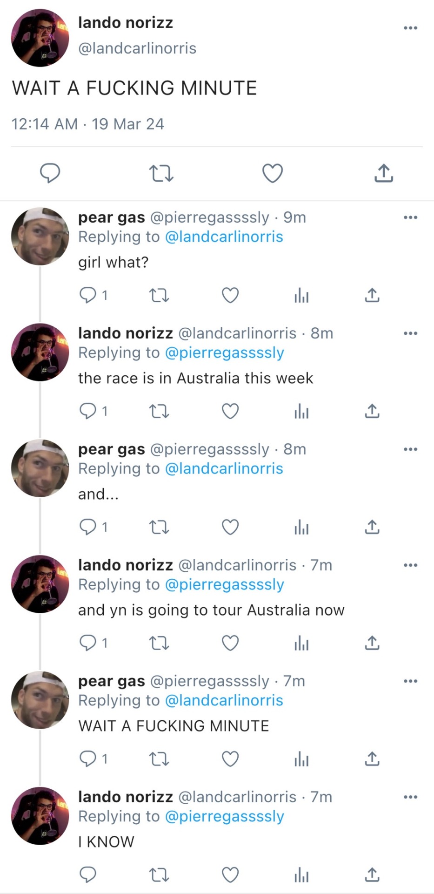
Task: Share the "I KNOW" reply
Action: tap(372, 875)
